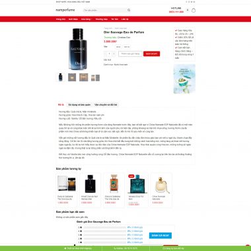Click the user account icon

pos(188,10)
